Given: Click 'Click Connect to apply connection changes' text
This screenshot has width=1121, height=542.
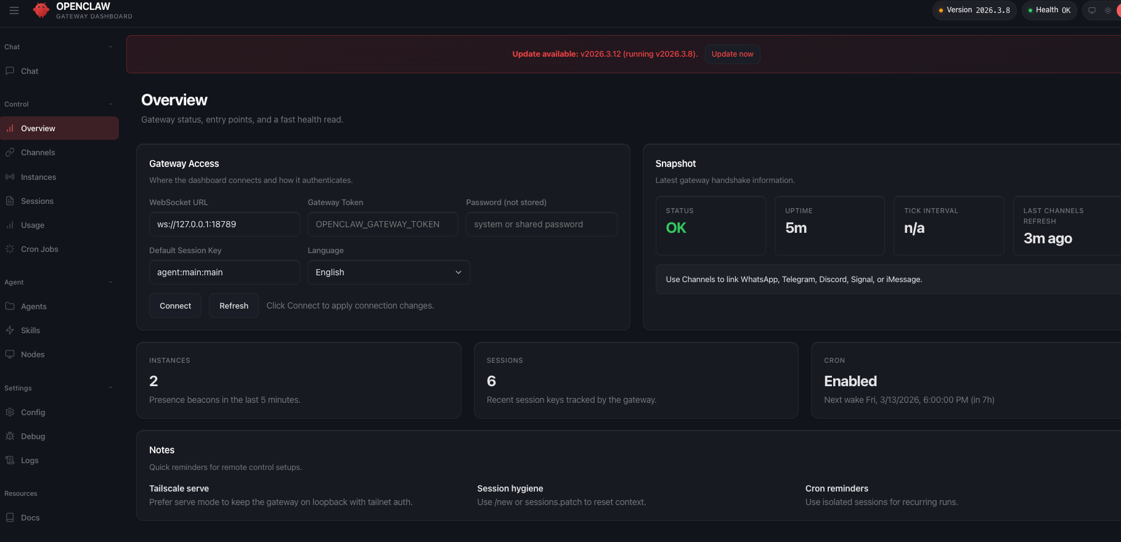Looking at the screenshot, I should tap(350, 305).
